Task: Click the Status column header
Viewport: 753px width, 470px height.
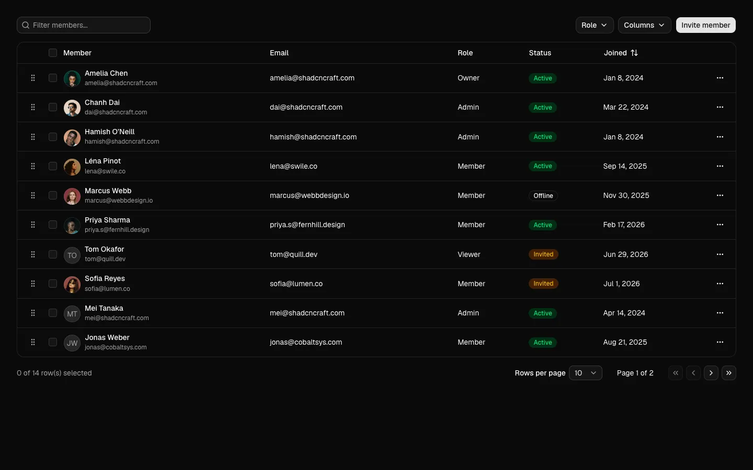Action: [x=540, y=53]
